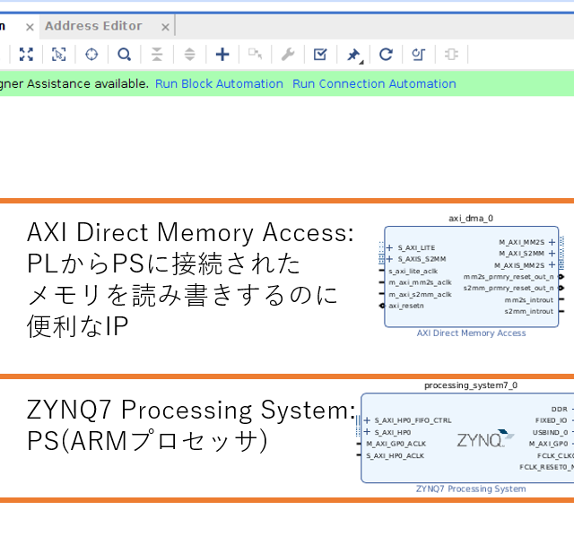The width and height of the screenshot is (574, 536).
Task: Click the Regenerate Layout refresh icon
Action: [386, 55]
